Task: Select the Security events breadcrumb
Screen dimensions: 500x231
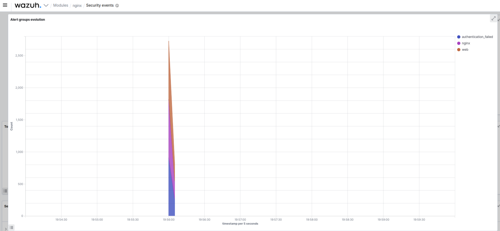Action: click(x=100, y=6)
